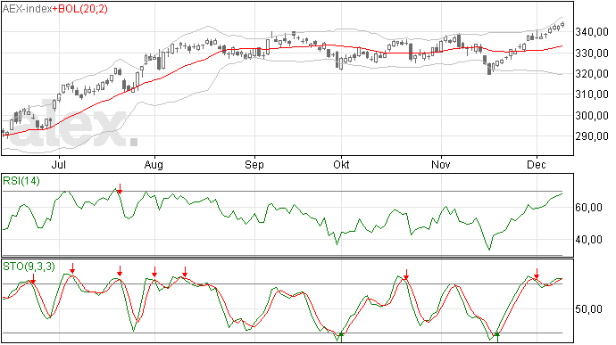Click the 340,00 price axis value
The width and height of the screenshot is (616, 345).
[x=592, y=32]
